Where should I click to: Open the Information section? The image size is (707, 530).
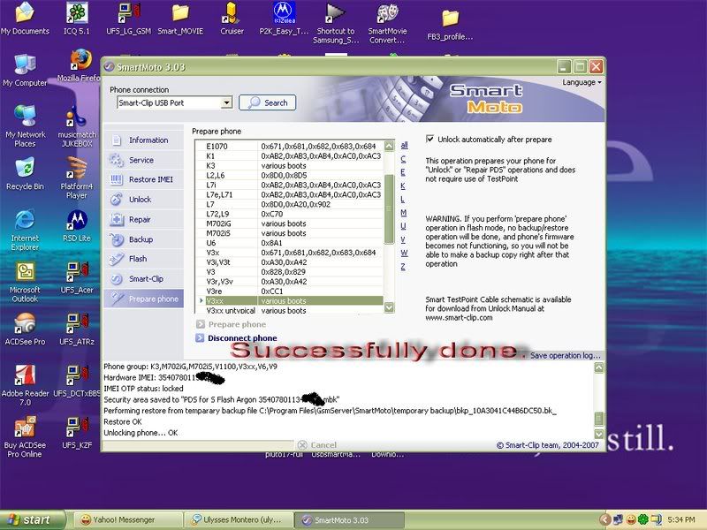point(144,140)
